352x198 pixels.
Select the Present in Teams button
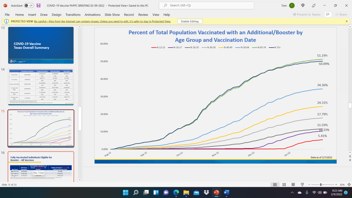coord(307,14)
